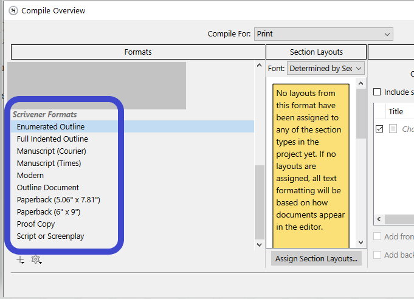Toggle the Add front matter checkbox

tap(377, 236)
